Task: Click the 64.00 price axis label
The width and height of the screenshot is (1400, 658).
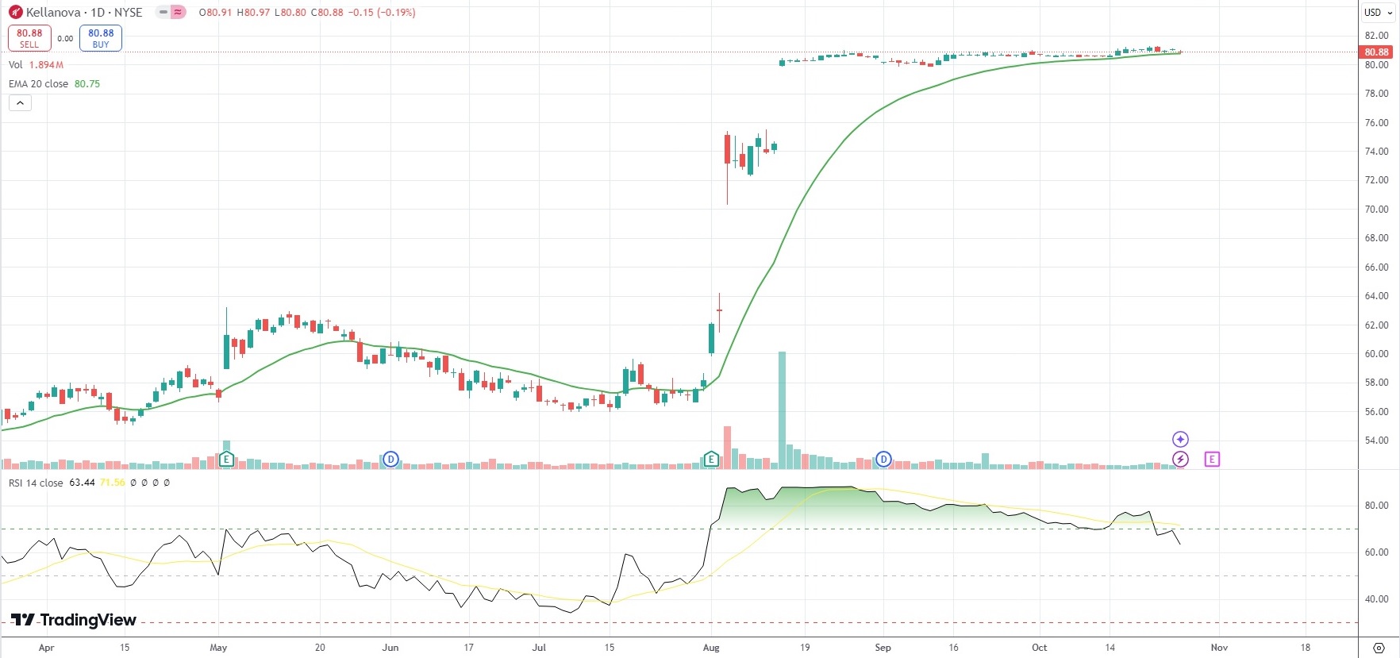Action: coord(1376,296)
